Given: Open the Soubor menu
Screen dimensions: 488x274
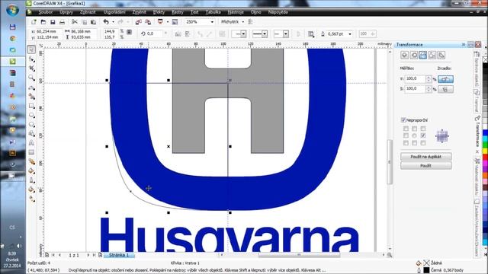Looking at the screenshot, I should pyautogui.click(x=46, y=12).
